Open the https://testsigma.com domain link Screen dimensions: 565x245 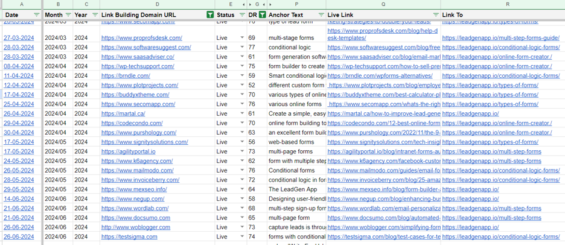(129, 237)
